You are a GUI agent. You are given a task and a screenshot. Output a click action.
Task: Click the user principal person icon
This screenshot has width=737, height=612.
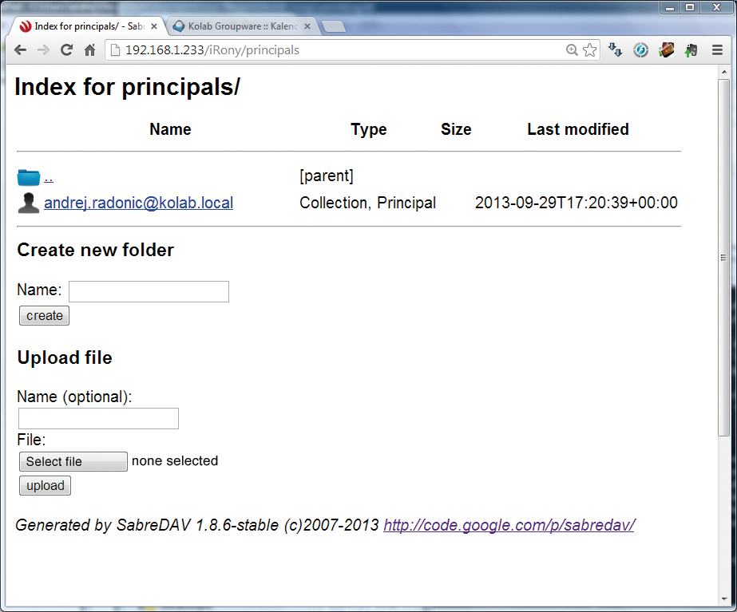29,203
